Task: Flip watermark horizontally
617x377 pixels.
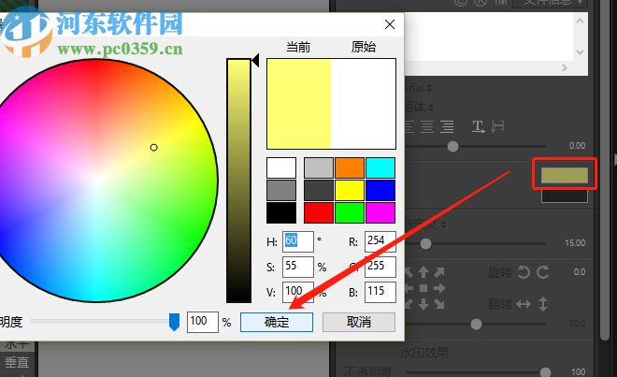Action: (x=524, y=304)
